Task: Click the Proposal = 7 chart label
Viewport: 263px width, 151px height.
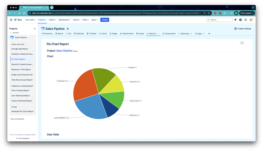Action: 132,68
